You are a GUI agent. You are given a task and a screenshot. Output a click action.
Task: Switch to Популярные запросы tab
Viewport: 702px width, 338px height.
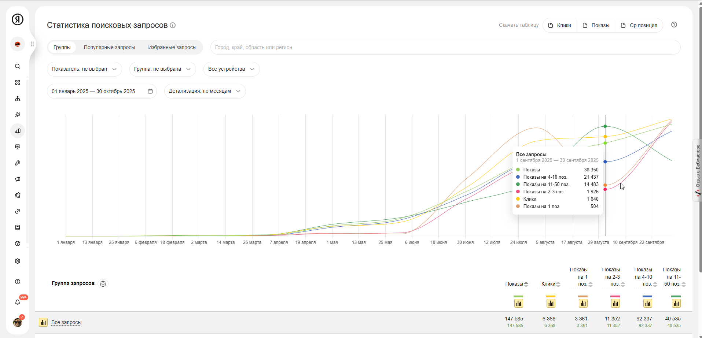[x=109, y=47]
